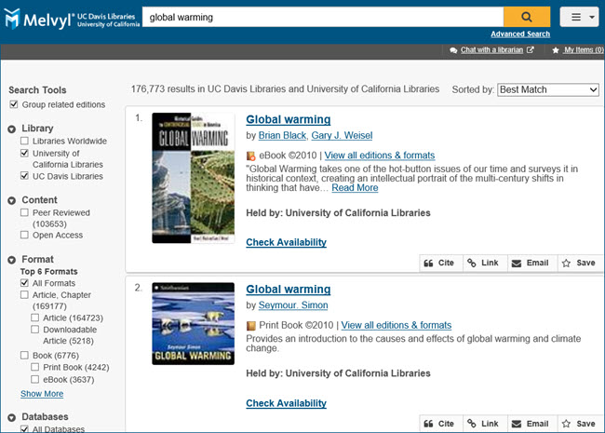This screenshot has height=433, width=605.
Task: Check Print Book (4242) checkbox
Action: [34, 367]
